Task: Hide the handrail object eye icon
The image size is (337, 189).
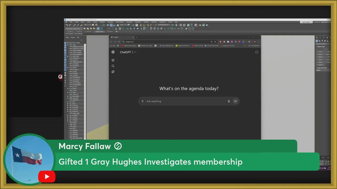Action: pos(69,123)
